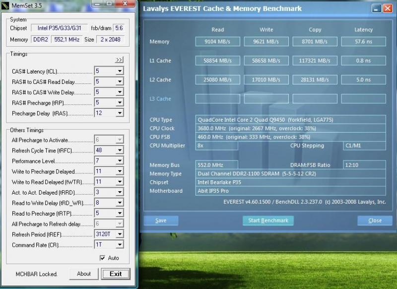
Task: Click the About button in MemSet
Action: pyautogui.click(x=84, y=274)
